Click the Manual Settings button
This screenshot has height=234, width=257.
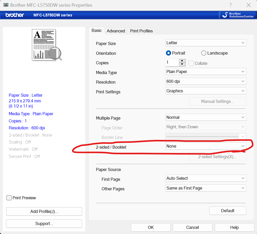(217, 101)
